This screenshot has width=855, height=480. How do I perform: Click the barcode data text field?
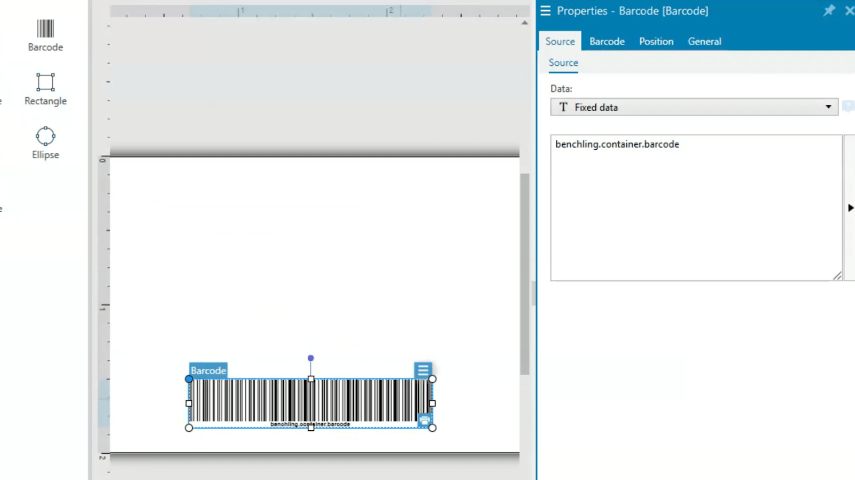[696, 207]
